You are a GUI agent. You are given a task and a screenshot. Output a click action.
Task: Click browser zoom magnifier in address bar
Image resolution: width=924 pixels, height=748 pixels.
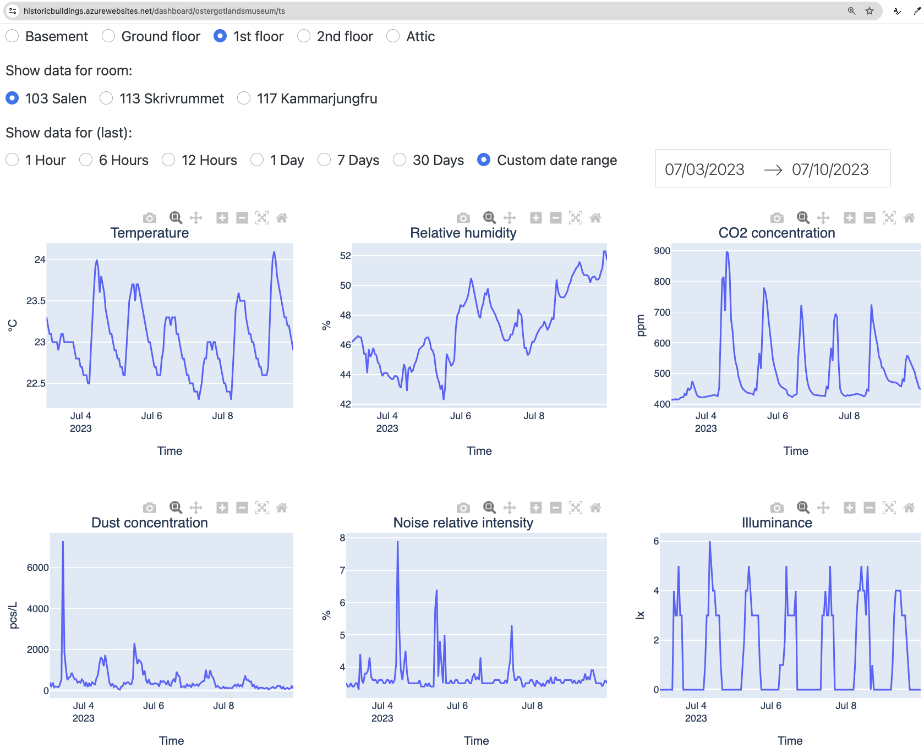(851, 11)
